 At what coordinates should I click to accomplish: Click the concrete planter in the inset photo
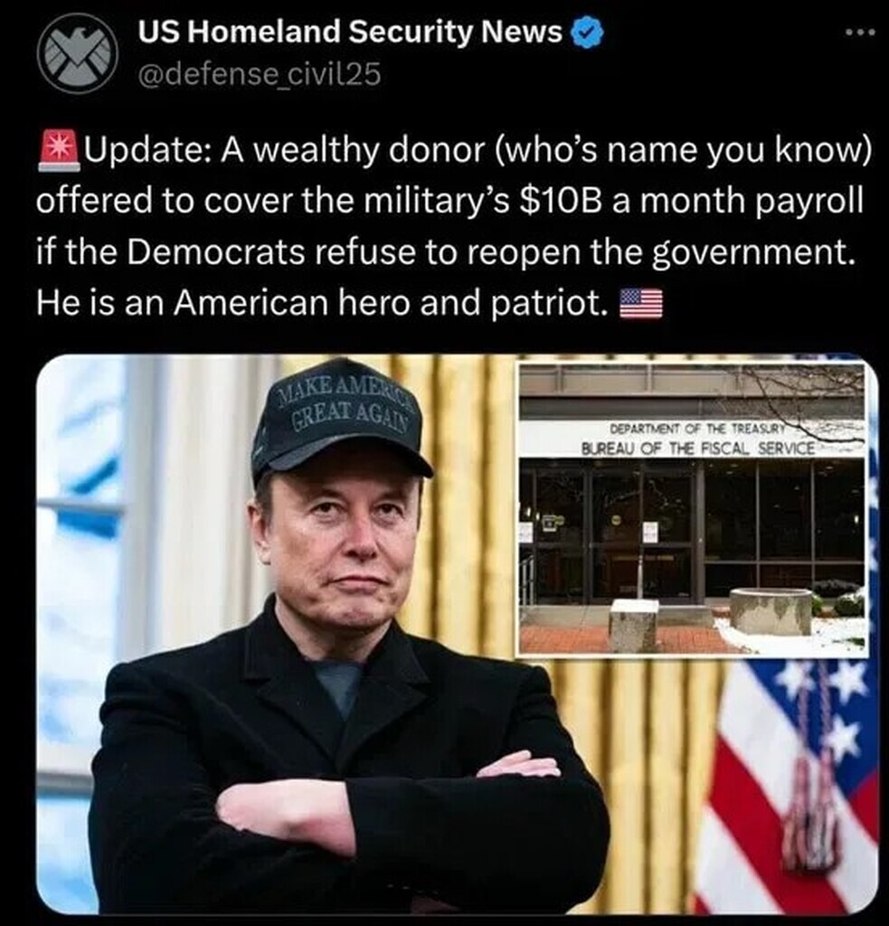point(772,610)
